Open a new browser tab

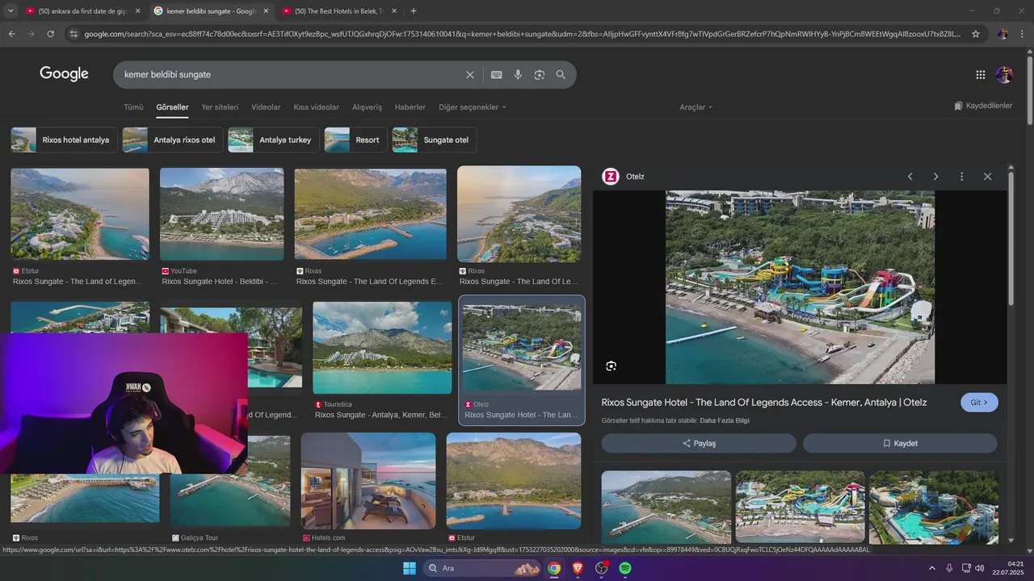[x=414, y=10]
